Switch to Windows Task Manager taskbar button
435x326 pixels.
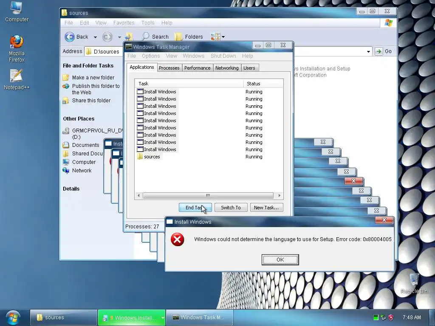[200, 318]
